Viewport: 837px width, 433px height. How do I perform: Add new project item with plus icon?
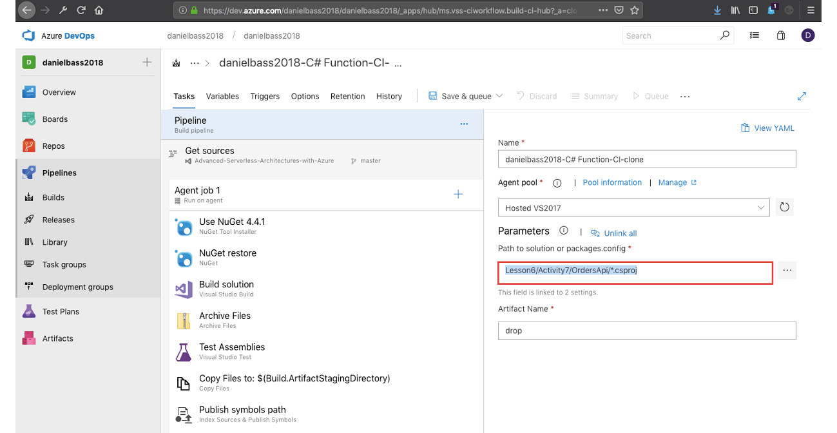click(x=147, y=63)
